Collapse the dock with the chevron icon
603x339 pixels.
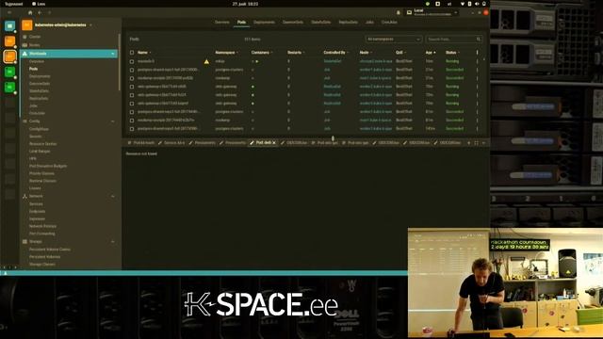pyautogui.click(x=483, y=143)
